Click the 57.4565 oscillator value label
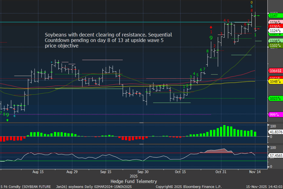Screen dimensions: 283x189 click(275, 156)
